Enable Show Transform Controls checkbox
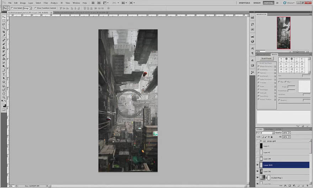Image resolution: width=313 pixels, height=188 pixels. [x=36, y=8]
